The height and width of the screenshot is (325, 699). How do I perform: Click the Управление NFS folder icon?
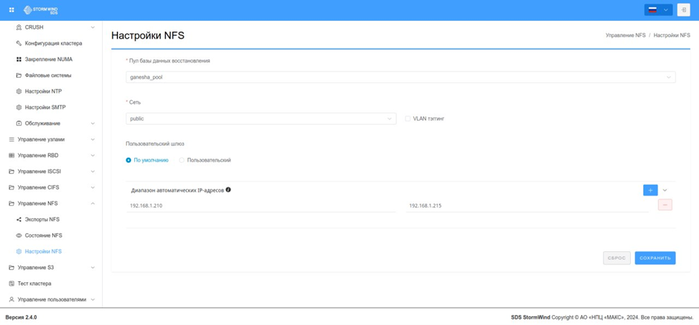pos(11,203)
